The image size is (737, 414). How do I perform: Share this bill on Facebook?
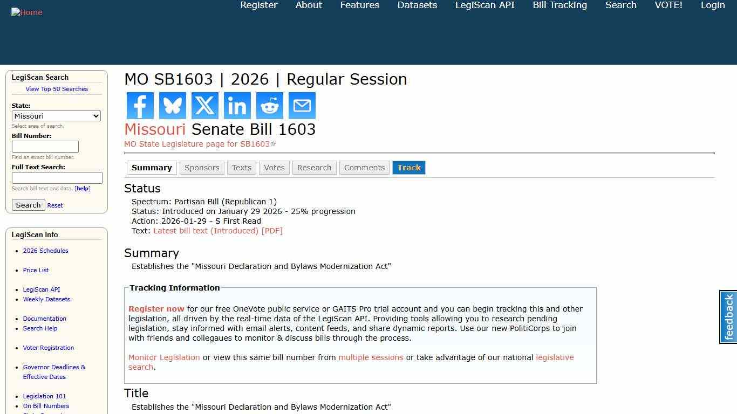pyautogui.click(x=140, y=106)
